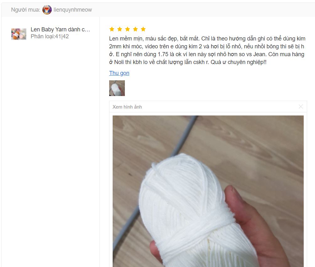Click the buyer's Doraemon avatar icon
Screen dimensions: 315x267
(47, 10)
